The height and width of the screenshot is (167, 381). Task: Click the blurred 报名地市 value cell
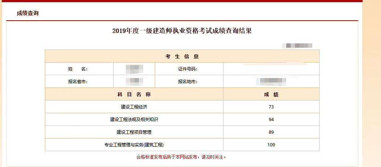pyautogui.click(x=271, y=81)
